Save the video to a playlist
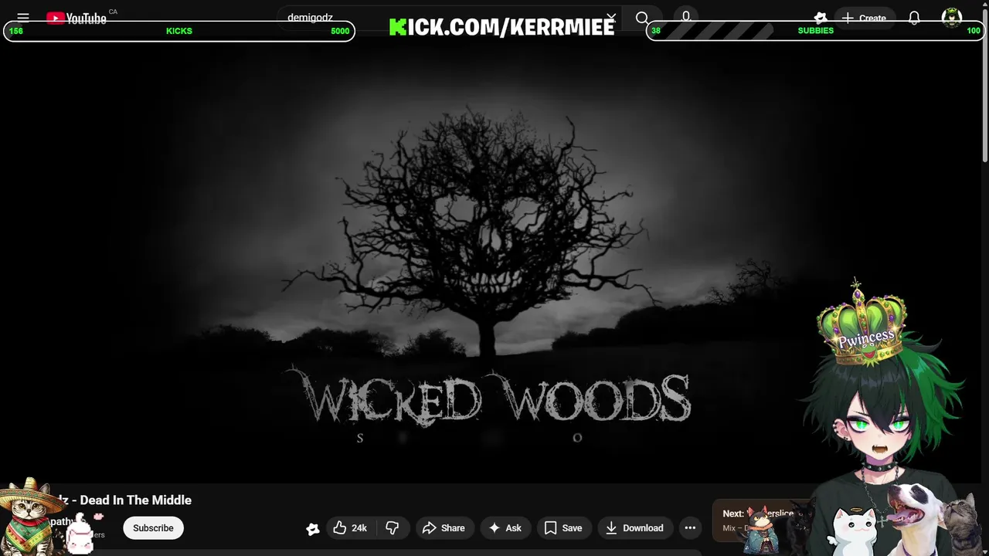This screenshot has width=989, height=556. 563,528
